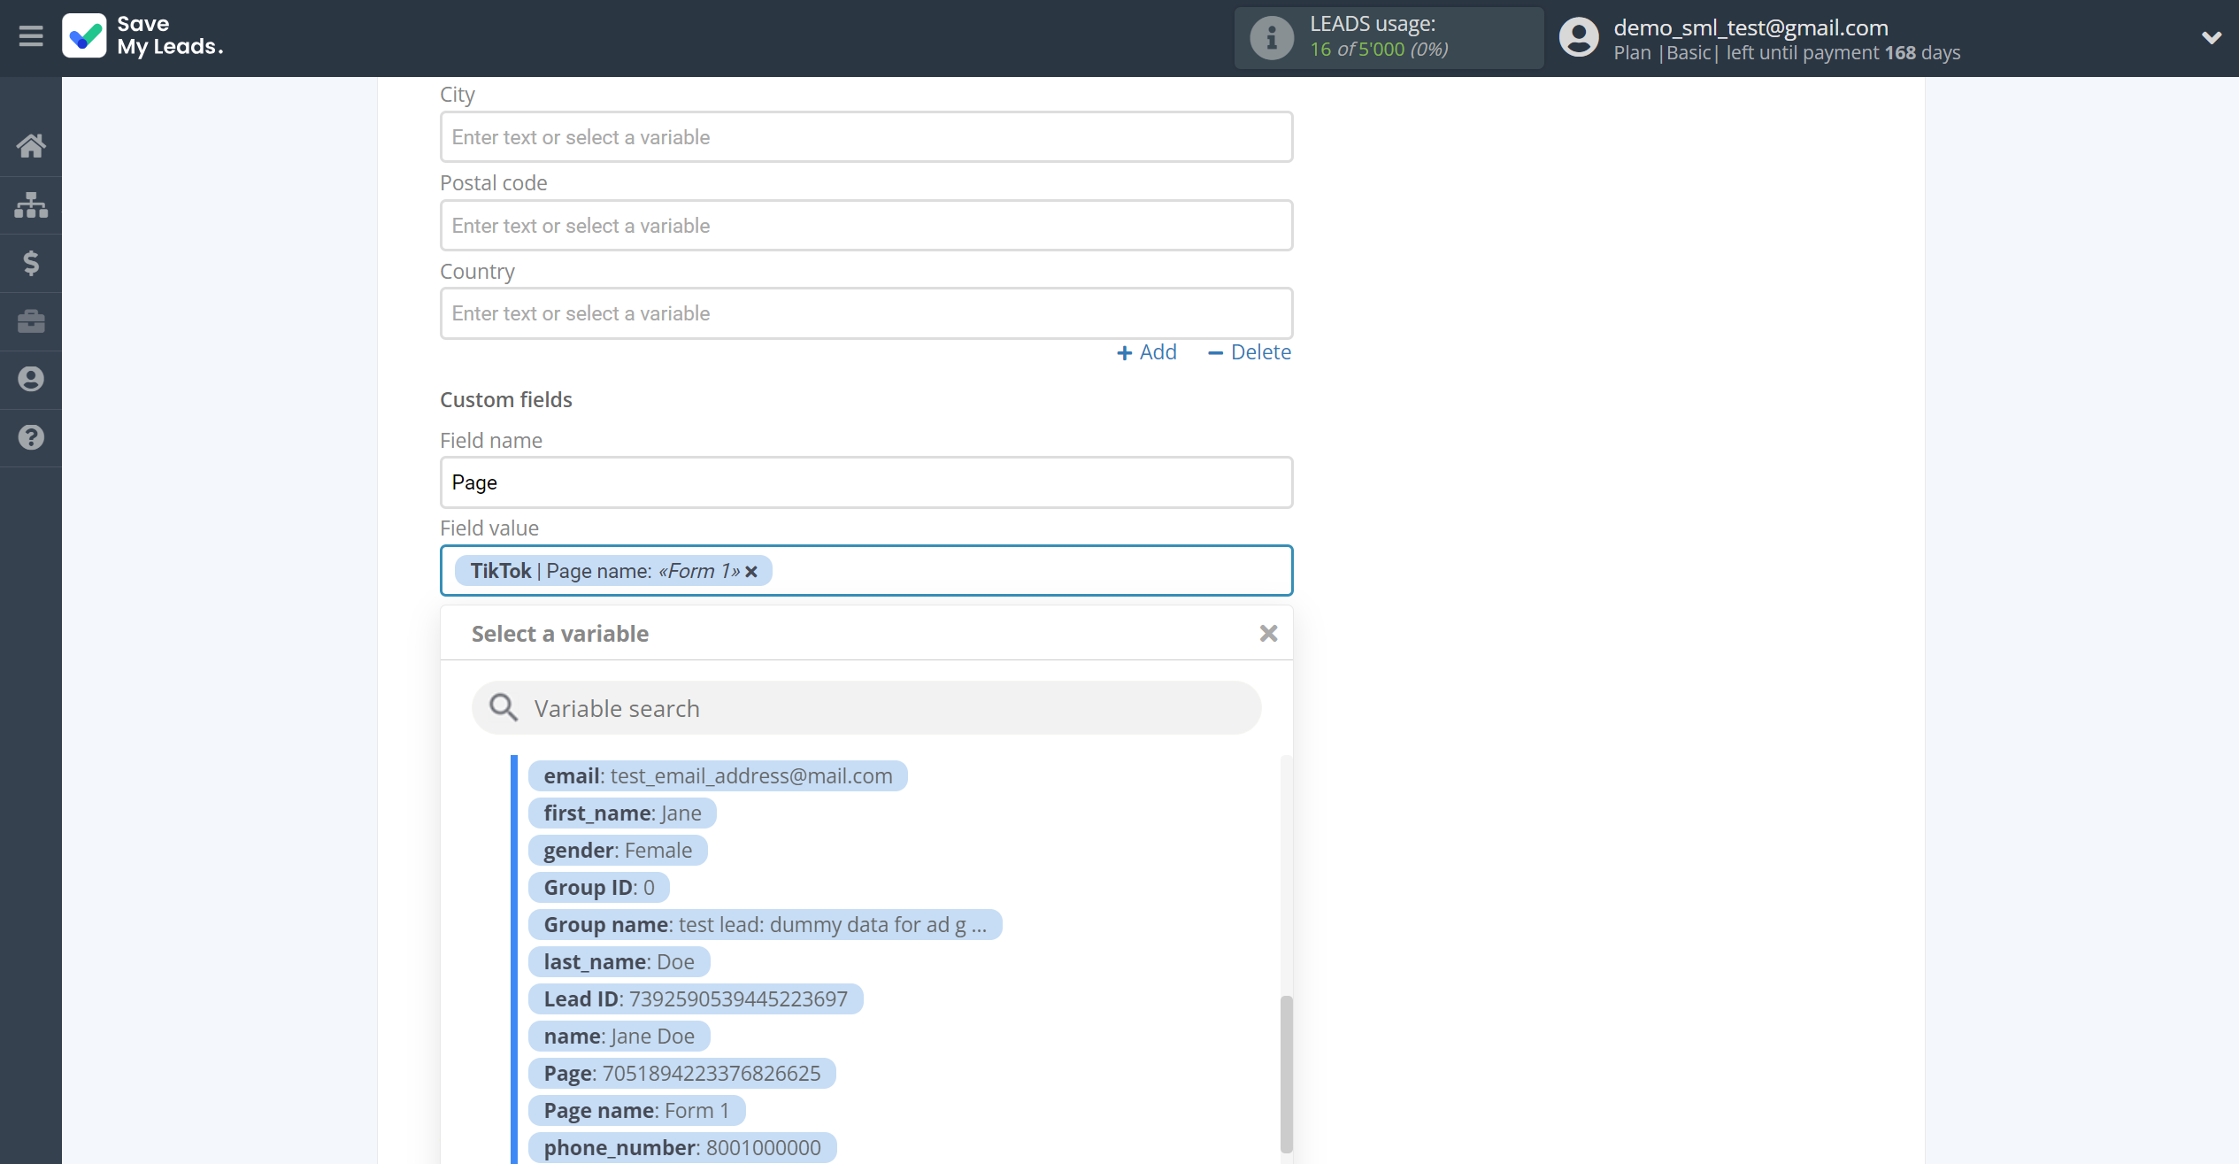Click the user avatar icon
The height and width of the screenshot is (1164, 2239).
click(x=1579, y=37)
